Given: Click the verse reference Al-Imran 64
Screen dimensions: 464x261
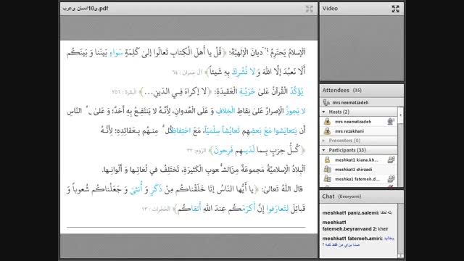Looking at the screenshot, I should click(187, 72).
